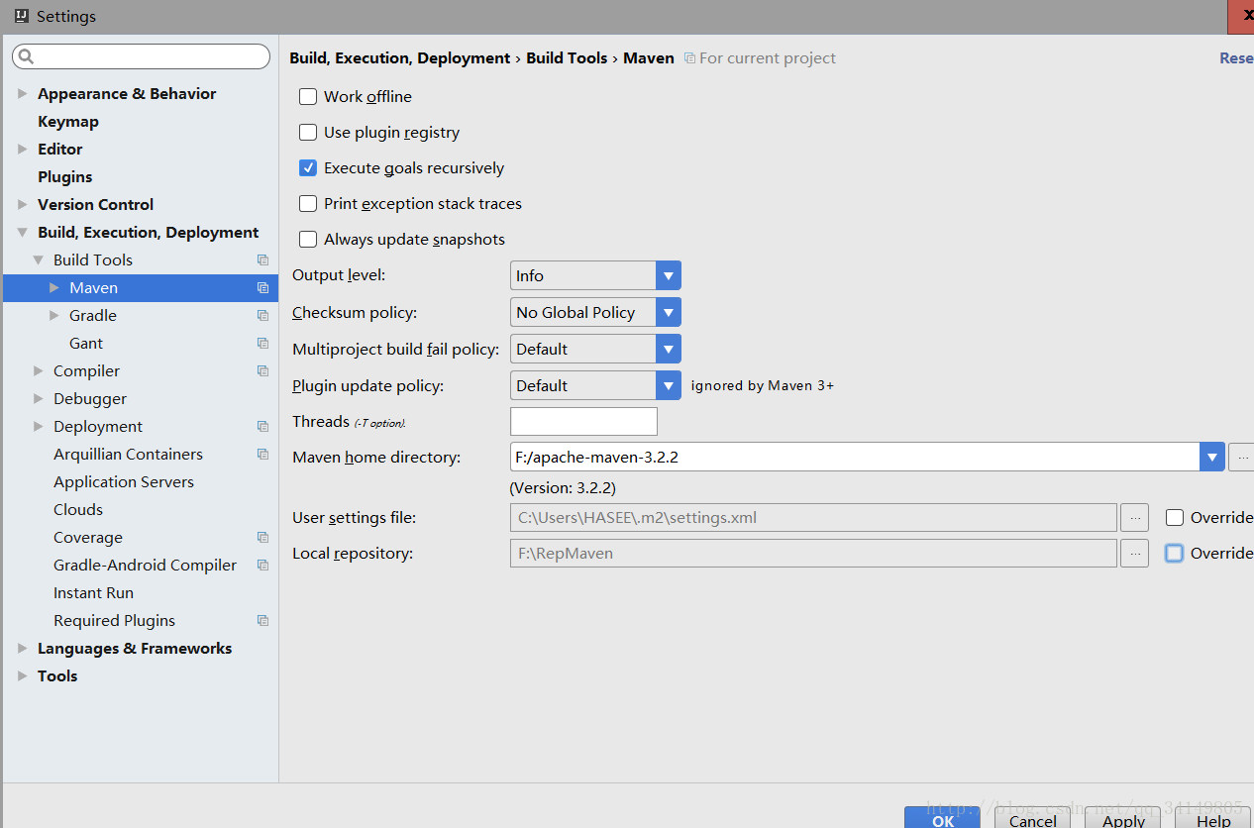
Task: Click 'Build Tools' in the breadcrumb header
Action: (x=567, y=58)
